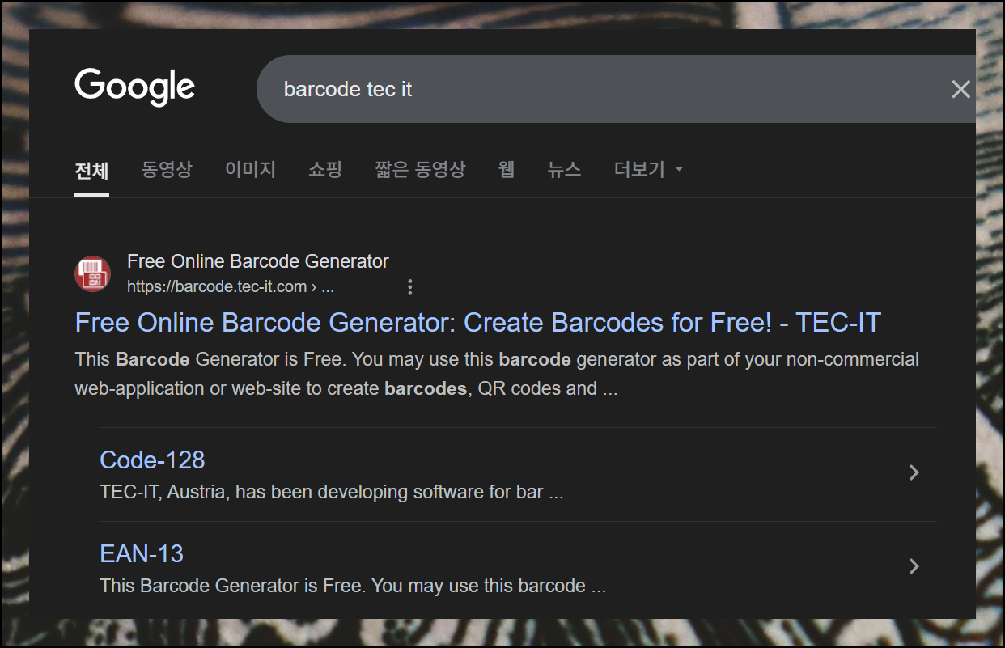Switch to the 웹 tab

pyautogui.click(x=507, y=169)
